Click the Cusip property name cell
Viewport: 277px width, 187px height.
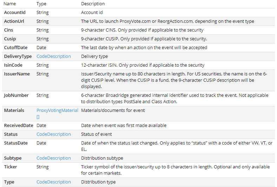coord(10,39)
